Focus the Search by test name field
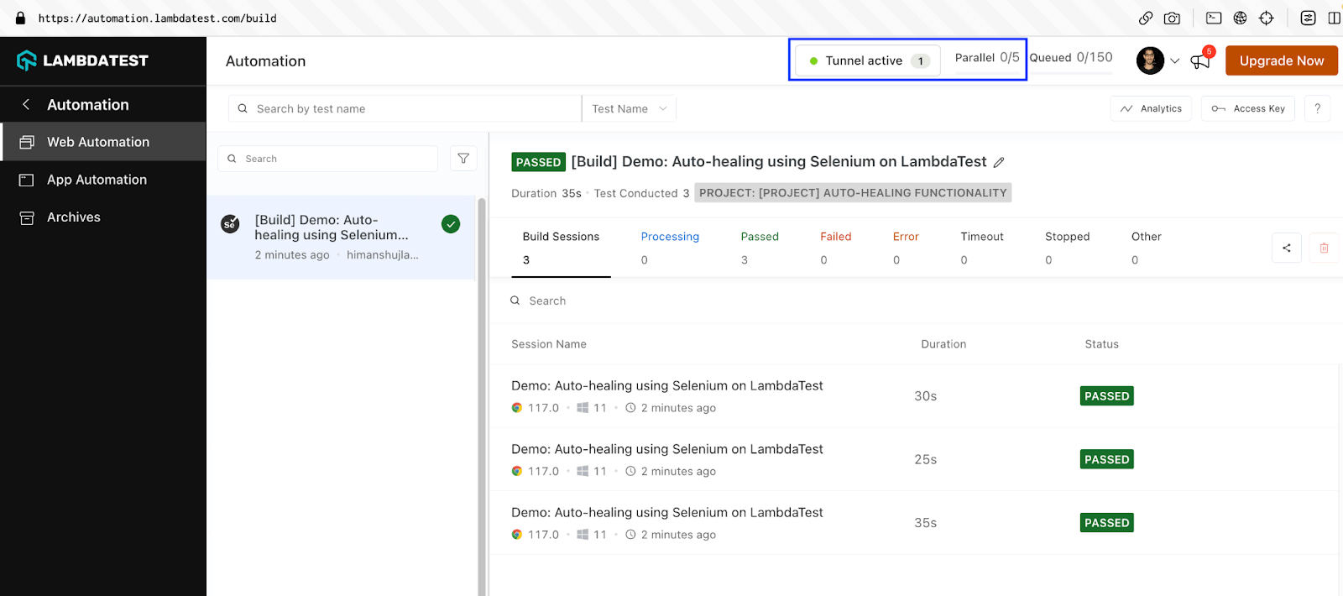The image size is (1343, 596). (405, 108)
